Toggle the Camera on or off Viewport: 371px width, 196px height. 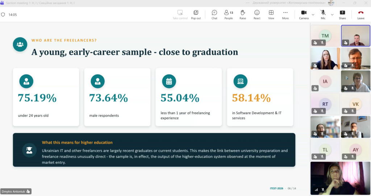coord(304,15)
